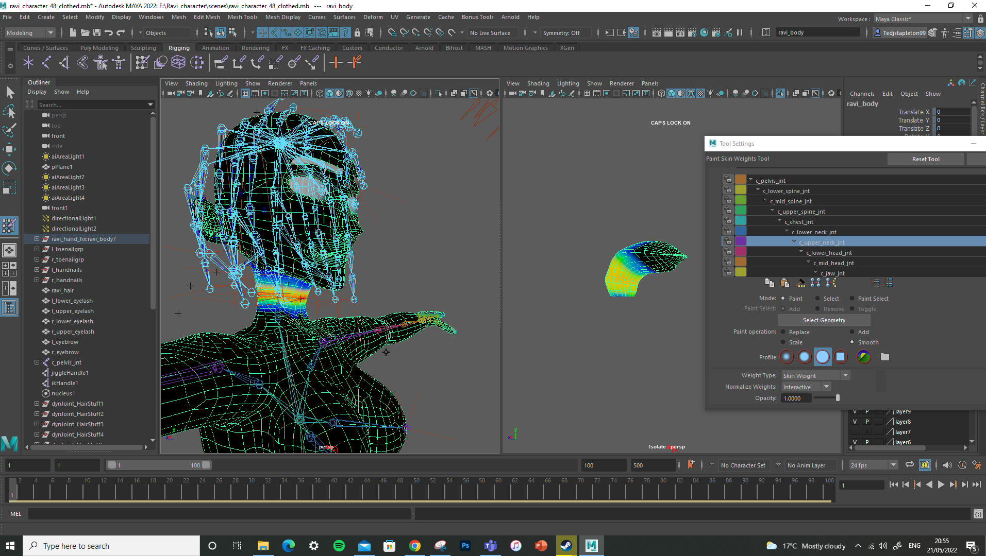Select the Paint Selection tool in toolbox

click(x=9, y=130)
